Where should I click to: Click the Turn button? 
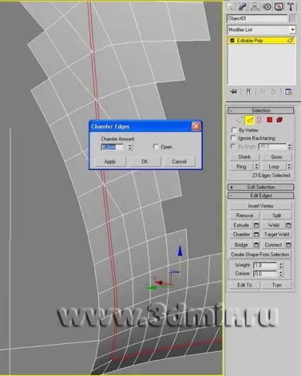pyautogui.click(x=277, y=285)
